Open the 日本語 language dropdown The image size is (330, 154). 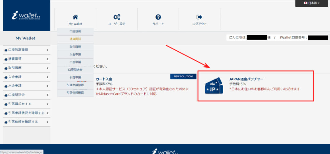312,3
